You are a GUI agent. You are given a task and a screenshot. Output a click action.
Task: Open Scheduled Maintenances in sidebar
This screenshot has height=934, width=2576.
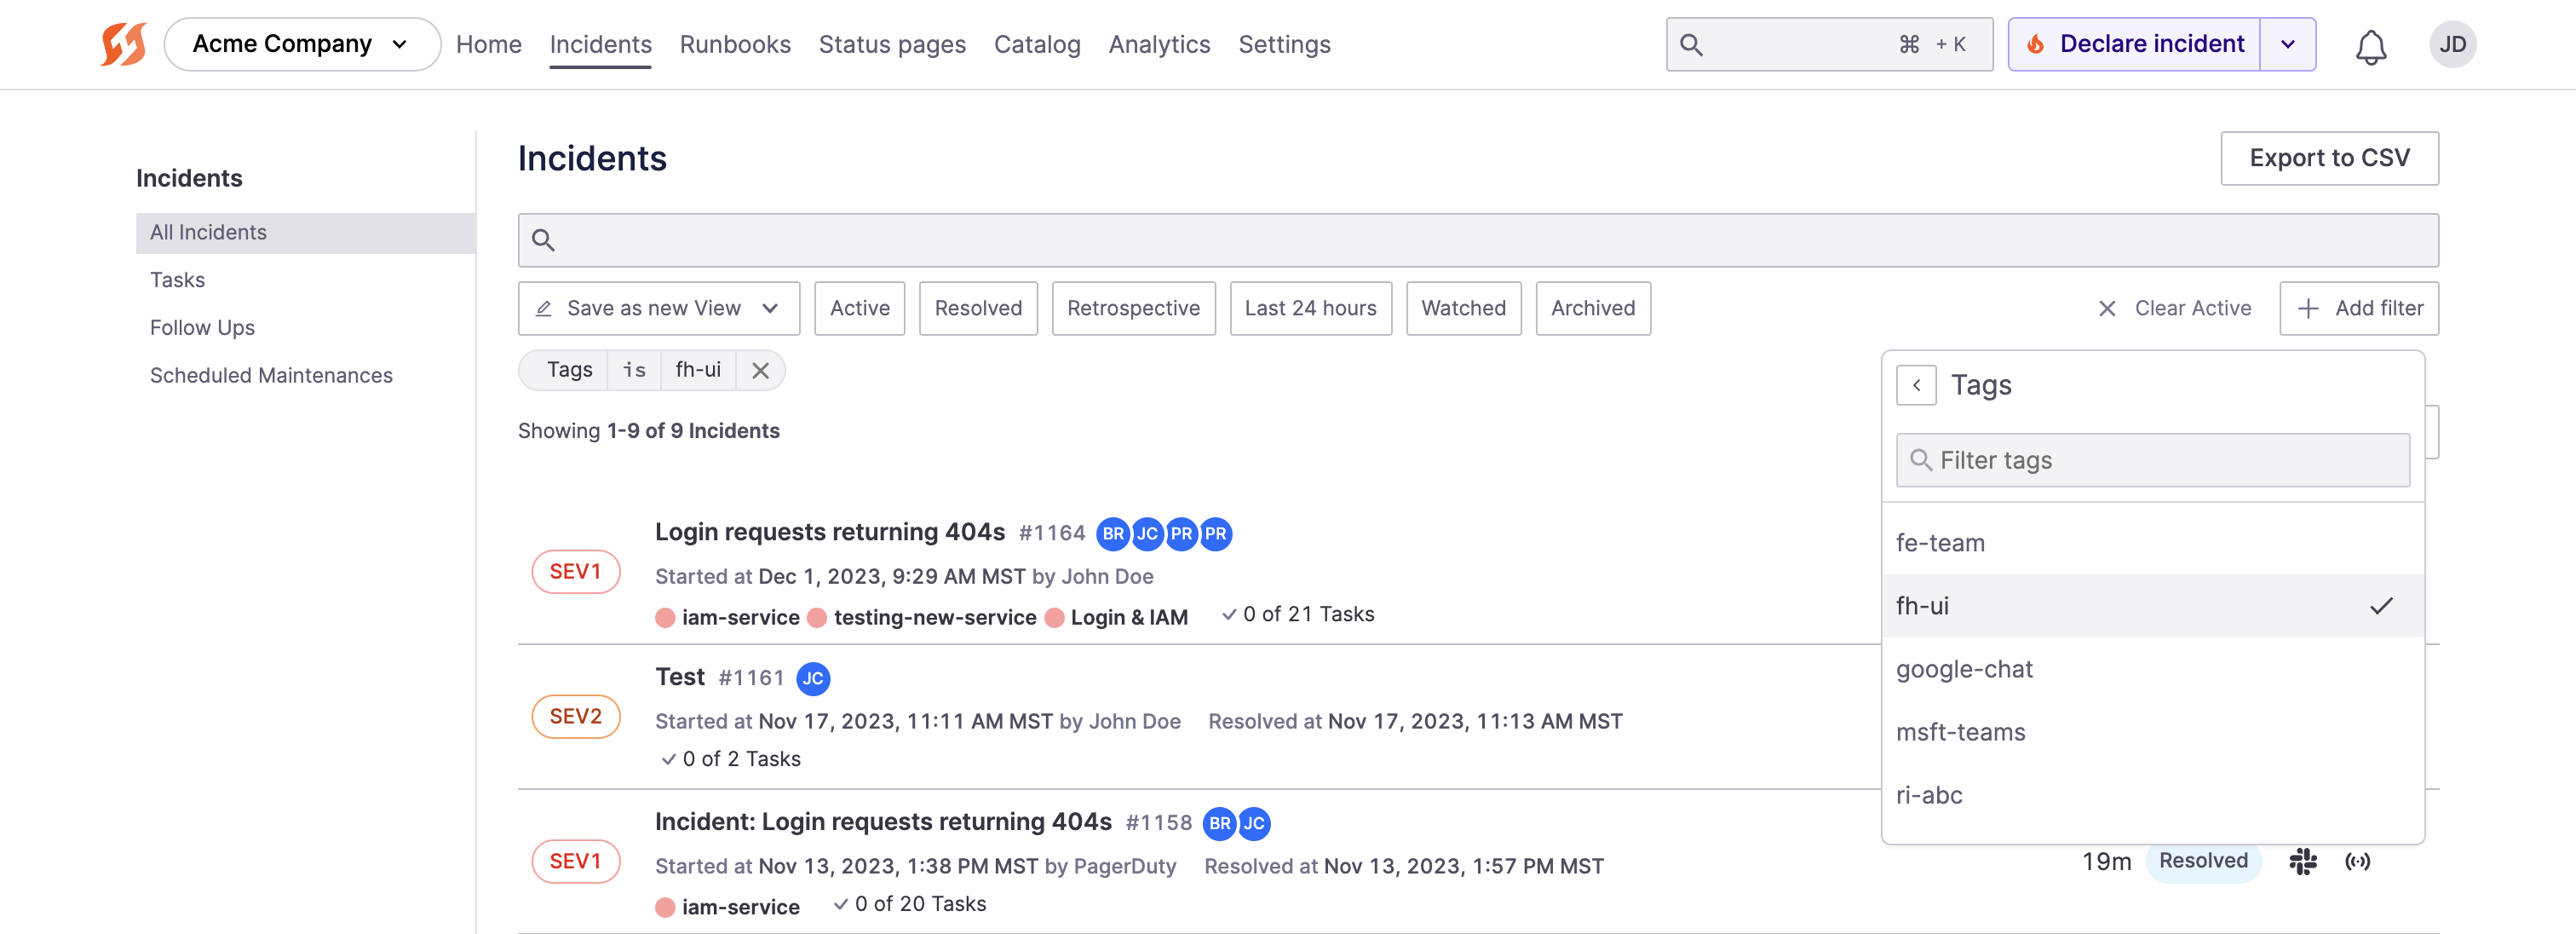(x=271, y=376)
